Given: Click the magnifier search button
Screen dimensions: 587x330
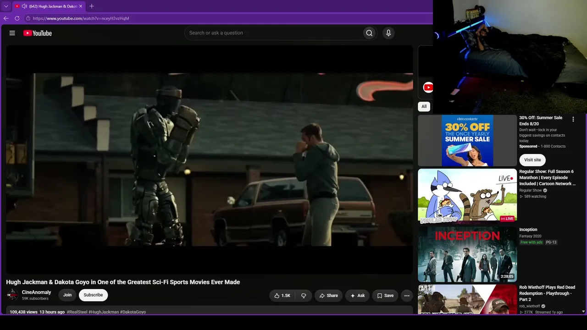Looking at the screenshot, I should pos(369,33).
